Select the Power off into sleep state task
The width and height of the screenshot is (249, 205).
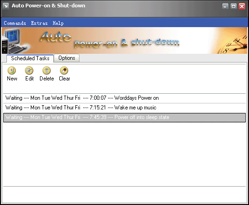(124, 118)
